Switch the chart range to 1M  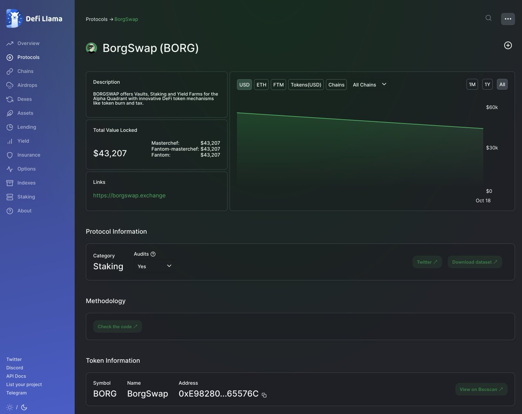click(472, 84)
